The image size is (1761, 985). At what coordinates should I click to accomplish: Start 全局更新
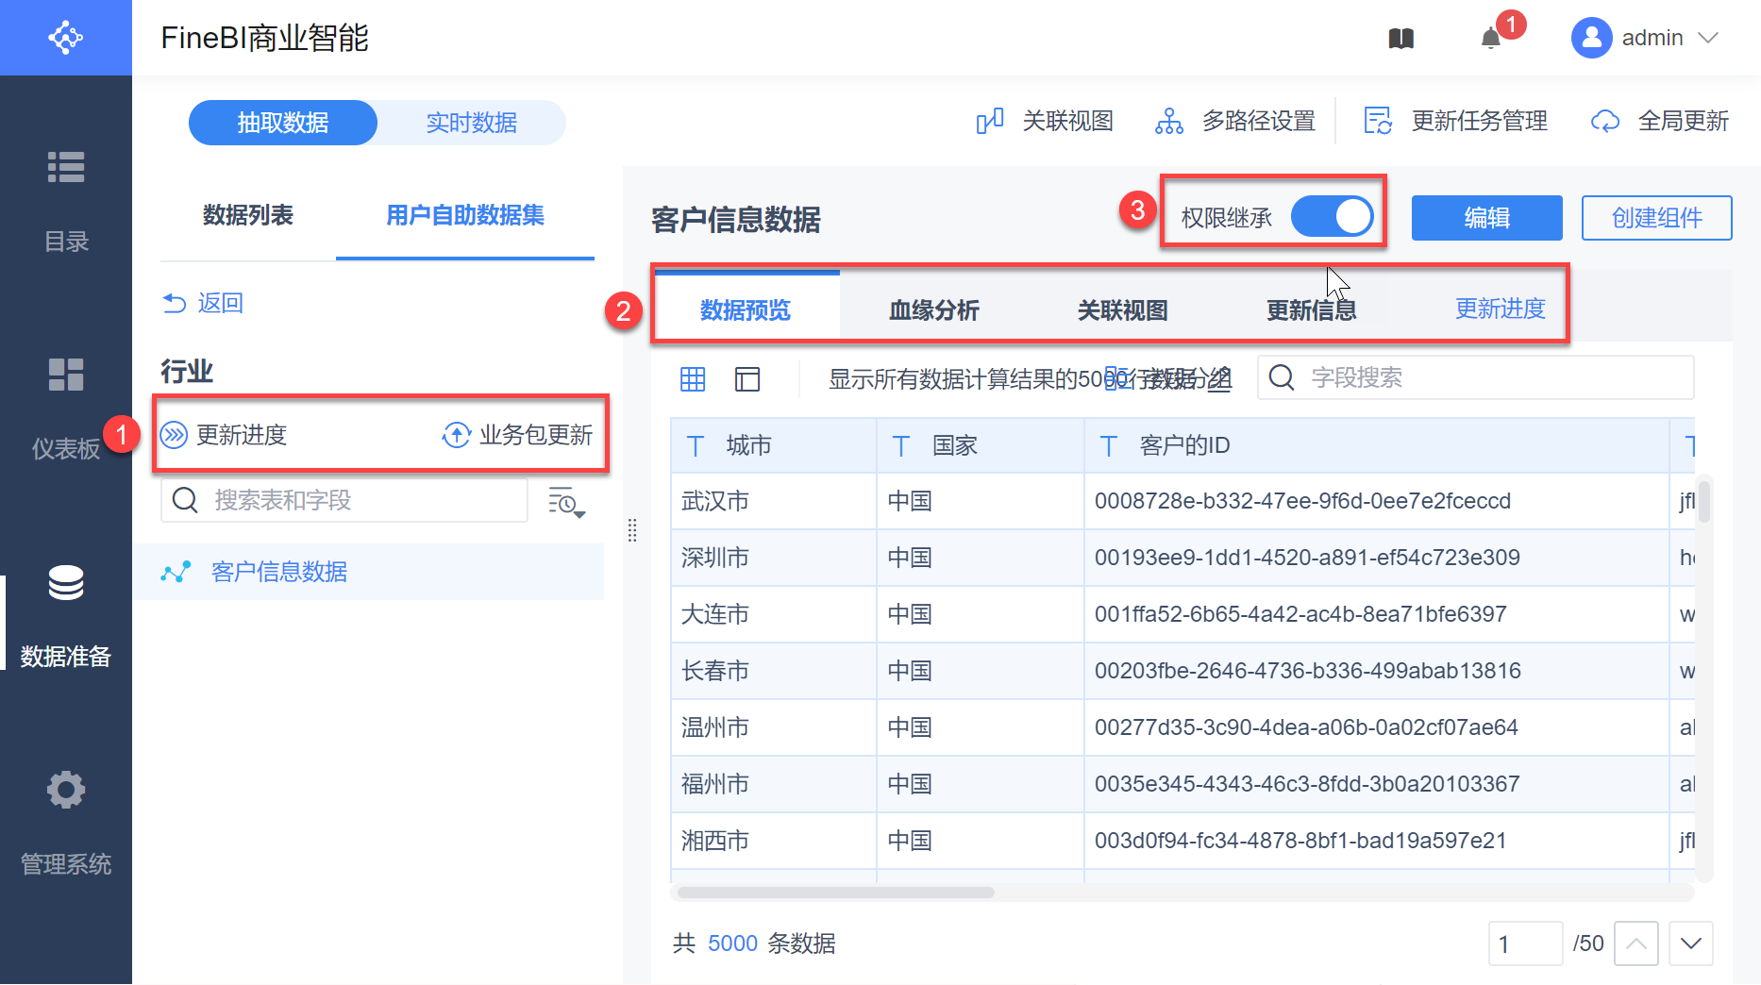[1660, 121]
